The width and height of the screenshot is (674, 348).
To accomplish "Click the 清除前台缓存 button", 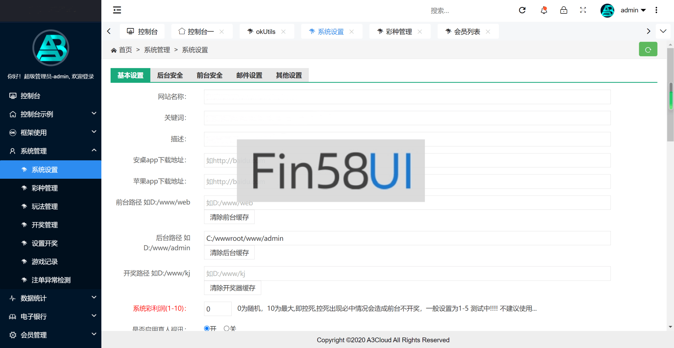I will pos(229,217).
